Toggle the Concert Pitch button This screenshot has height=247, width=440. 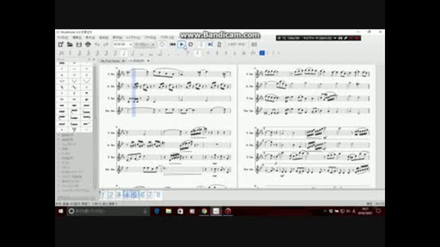pos(236,44)
